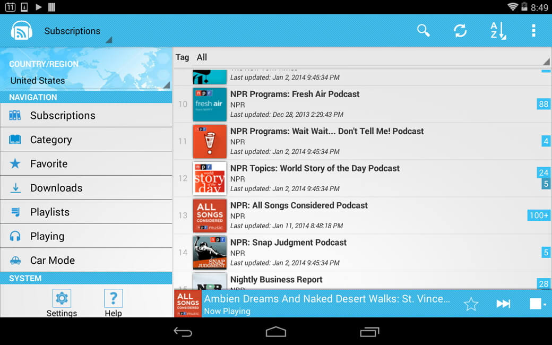The height and width of the screenshot is (345, 552).
Task: Click the Playing headphones icon
Action: point(15,236)
